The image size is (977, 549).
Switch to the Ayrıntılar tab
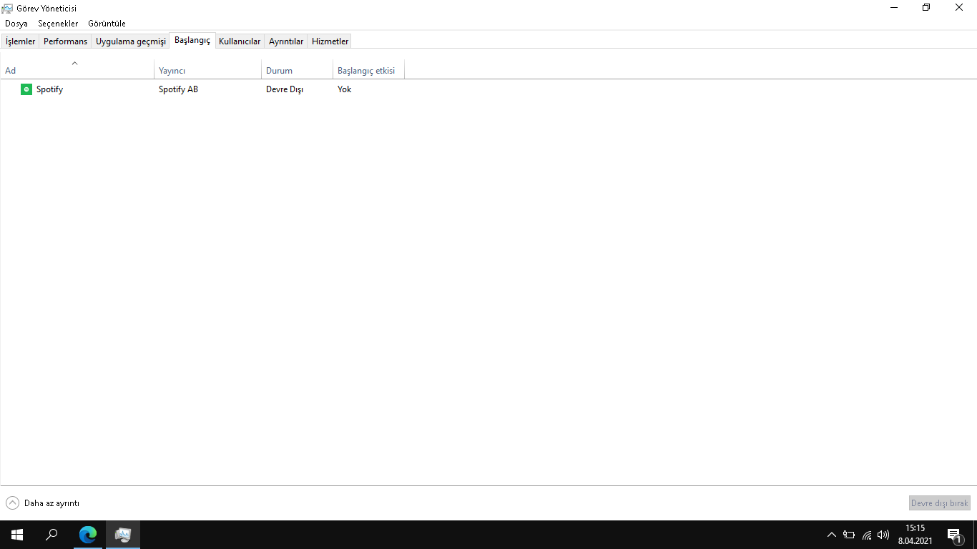(286, 41)
